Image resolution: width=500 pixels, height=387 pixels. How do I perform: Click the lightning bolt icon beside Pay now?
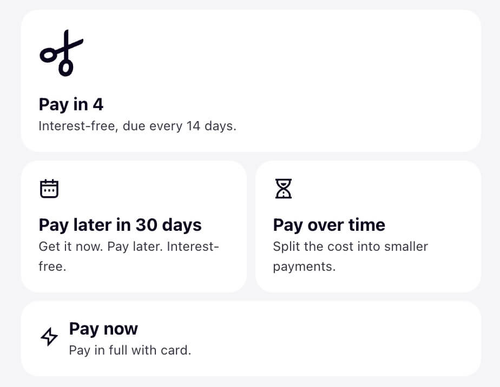(49, 338)
